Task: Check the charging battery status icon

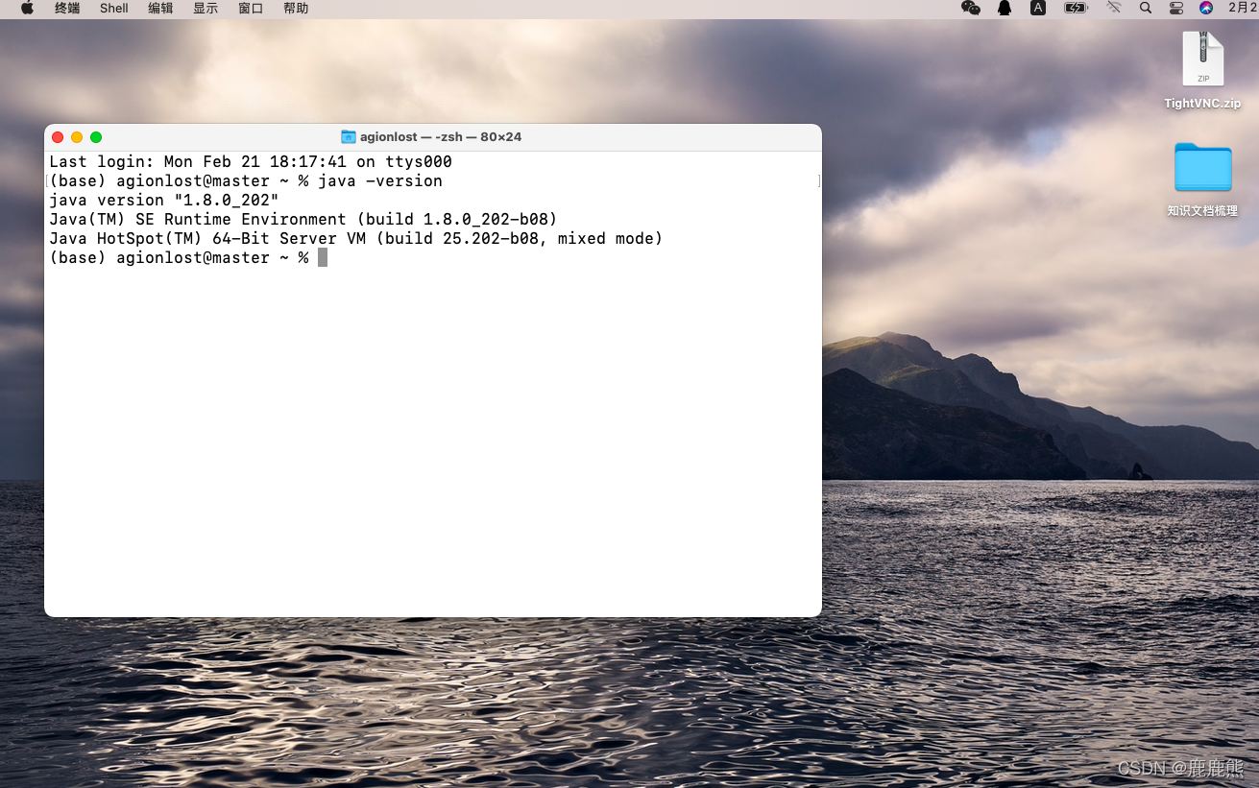Action: point(1076,8)
